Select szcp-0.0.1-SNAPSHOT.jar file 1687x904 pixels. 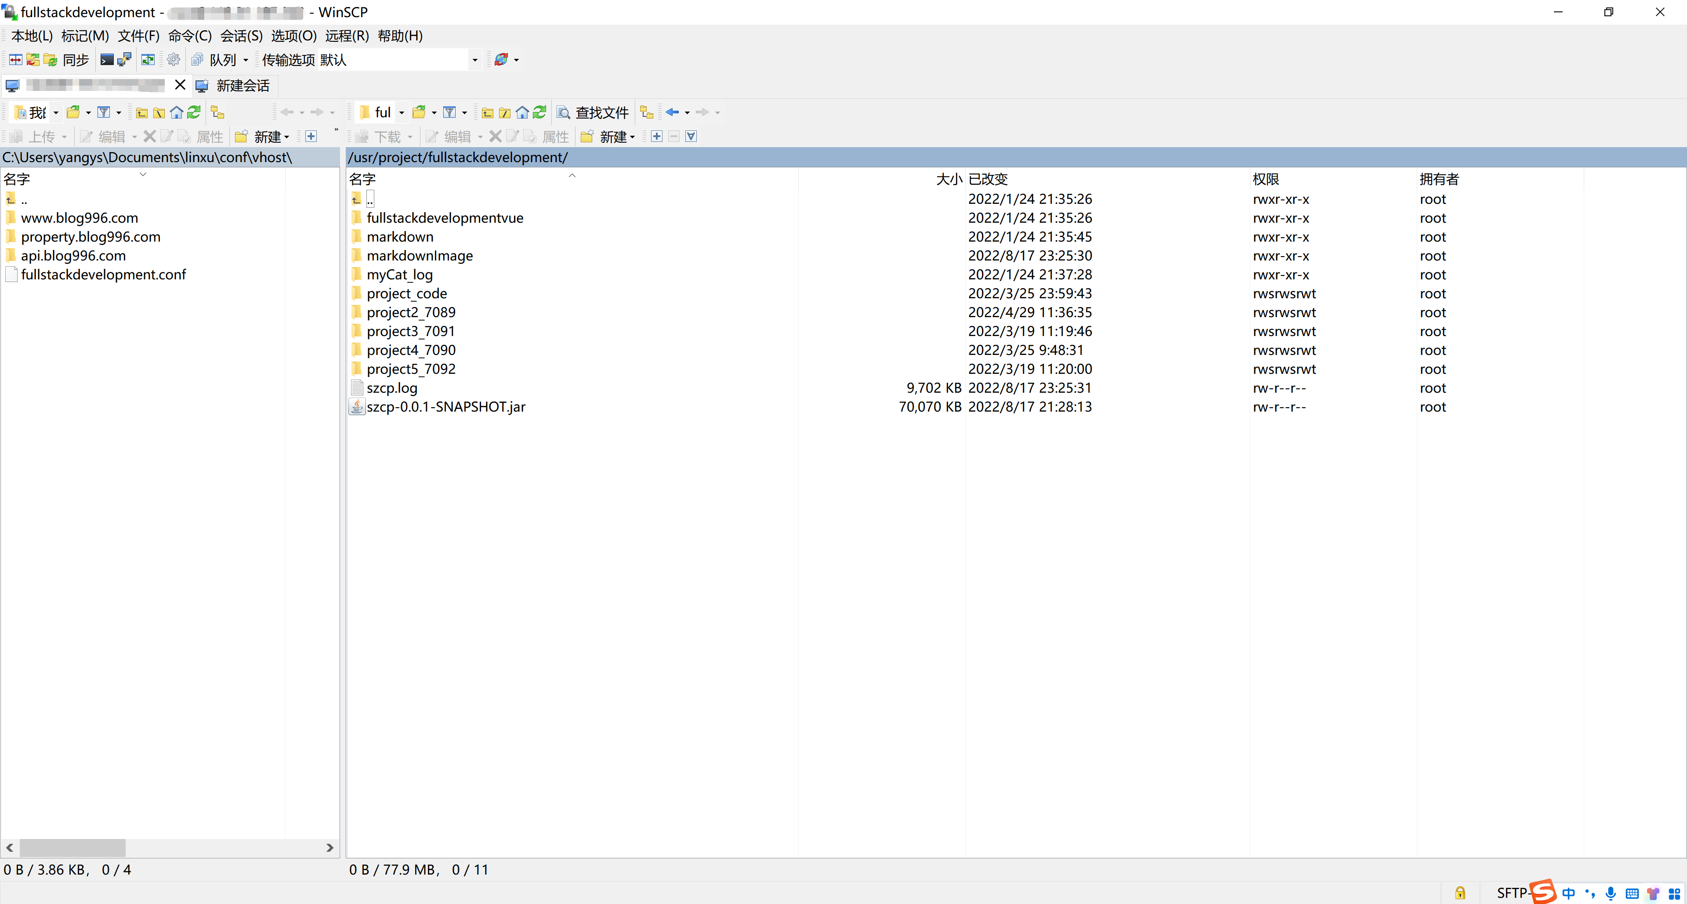(x=445, y=406)
